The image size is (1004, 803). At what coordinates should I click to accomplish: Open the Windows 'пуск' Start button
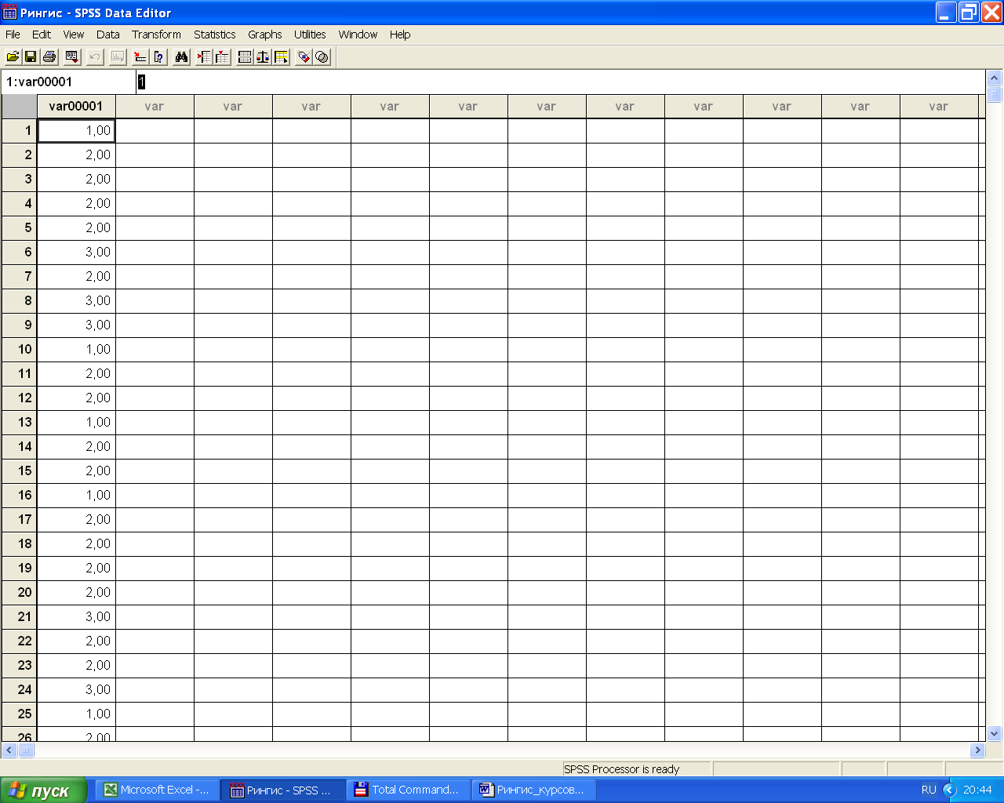tap(43, 790)
